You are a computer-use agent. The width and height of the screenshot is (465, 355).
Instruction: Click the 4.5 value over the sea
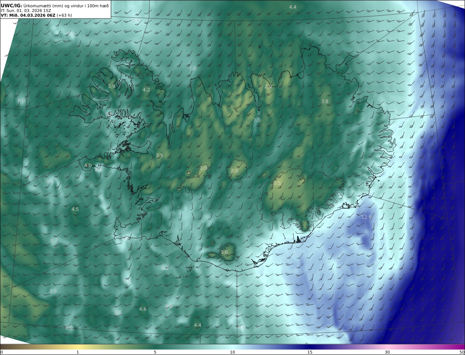pos(75,209)
